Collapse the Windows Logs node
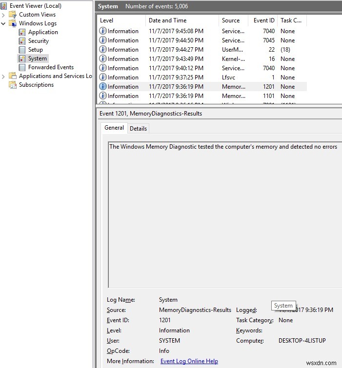 tap(3, 24)
